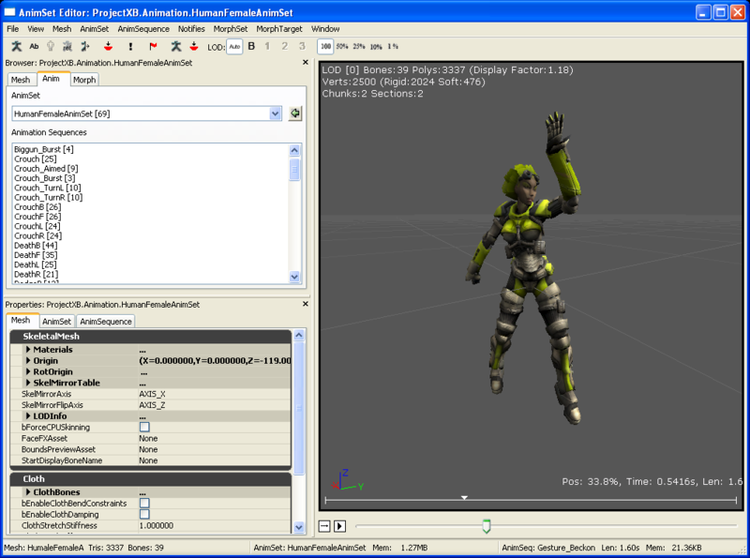Switch to the Morph tab
750x558 pixels.
pyautogui.click(x=86, y=80)
